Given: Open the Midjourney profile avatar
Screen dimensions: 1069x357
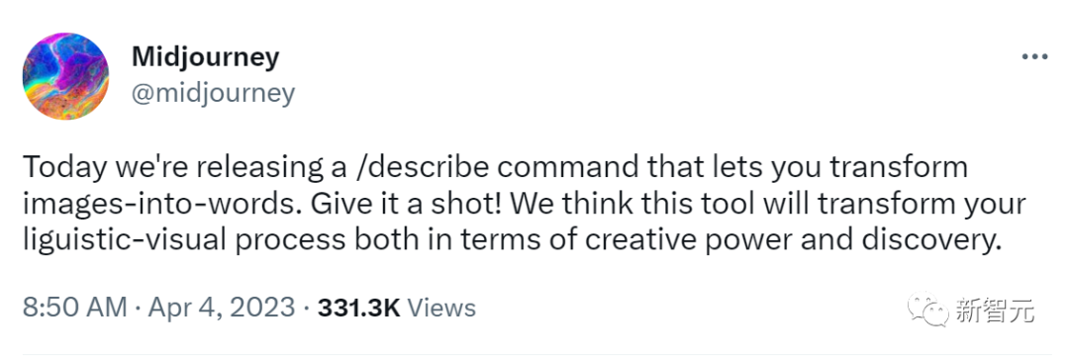Looking at the screenshot, I should pyautogui.click(x=65, y=75).
